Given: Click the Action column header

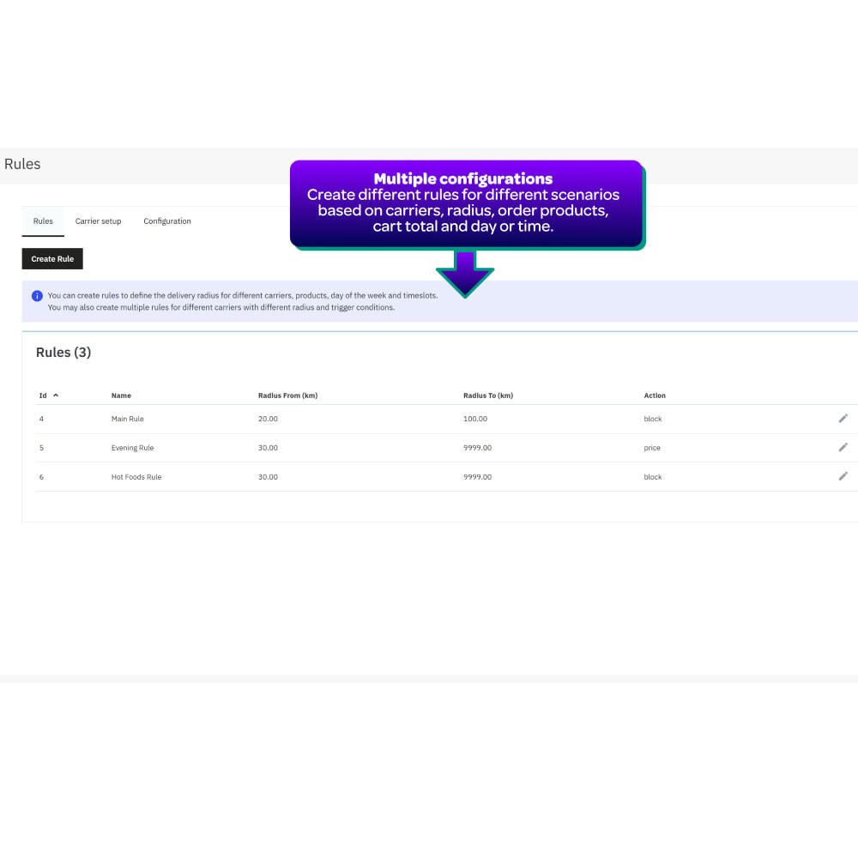Looking at the screenshot, I should click(655, 396).
